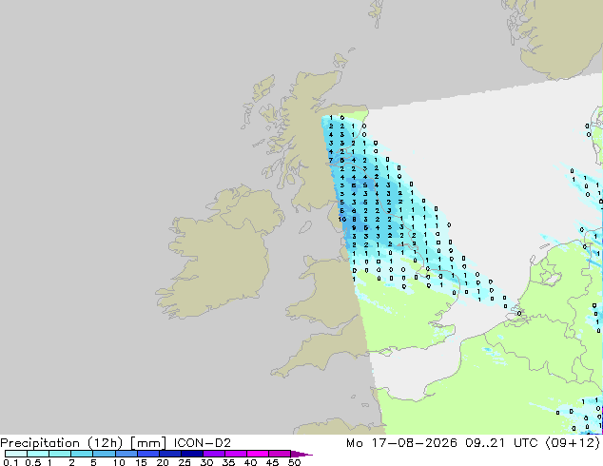This screenshot has height=466, width=603.
Task: Pick the 35–40 mm violet legend swatch
Action: (x=235, y=454)
